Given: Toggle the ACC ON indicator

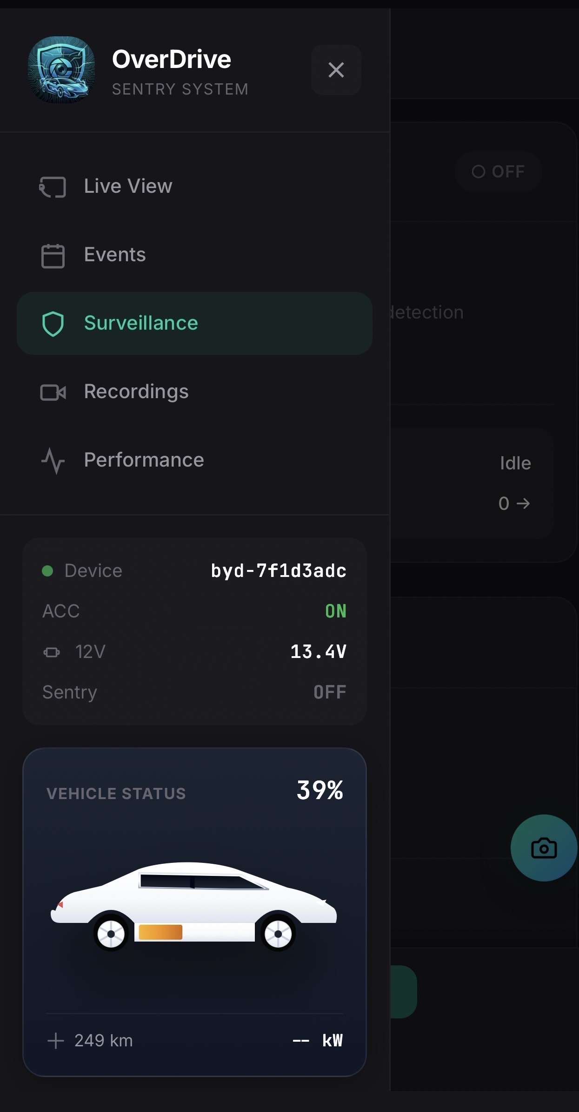Looking at the screenshot, I should tap(336, 610).
